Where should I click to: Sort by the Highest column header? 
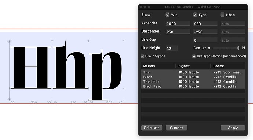click(x=193, y=66)
